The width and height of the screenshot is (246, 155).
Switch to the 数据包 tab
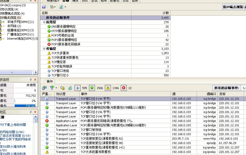pos(115,1)
